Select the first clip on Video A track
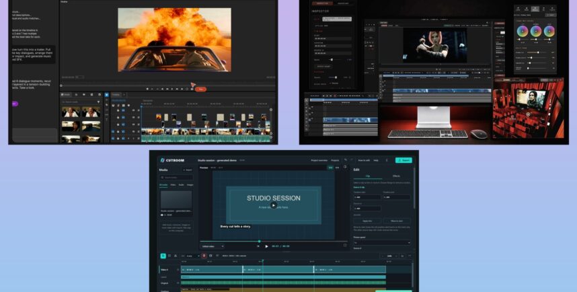This screenshot has height=292, width=577. click(212, 270)
